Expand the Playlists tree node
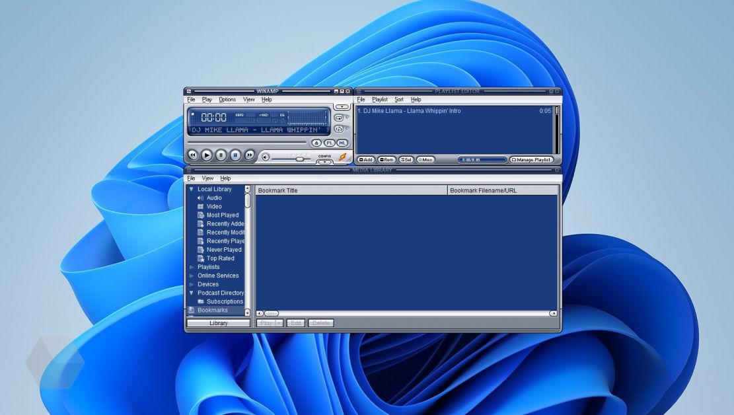Viewport: 734px width, 415px height. [191, 267]
